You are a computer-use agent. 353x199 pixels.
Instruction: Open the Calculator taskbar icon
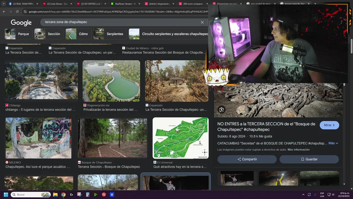coord(88,195)
